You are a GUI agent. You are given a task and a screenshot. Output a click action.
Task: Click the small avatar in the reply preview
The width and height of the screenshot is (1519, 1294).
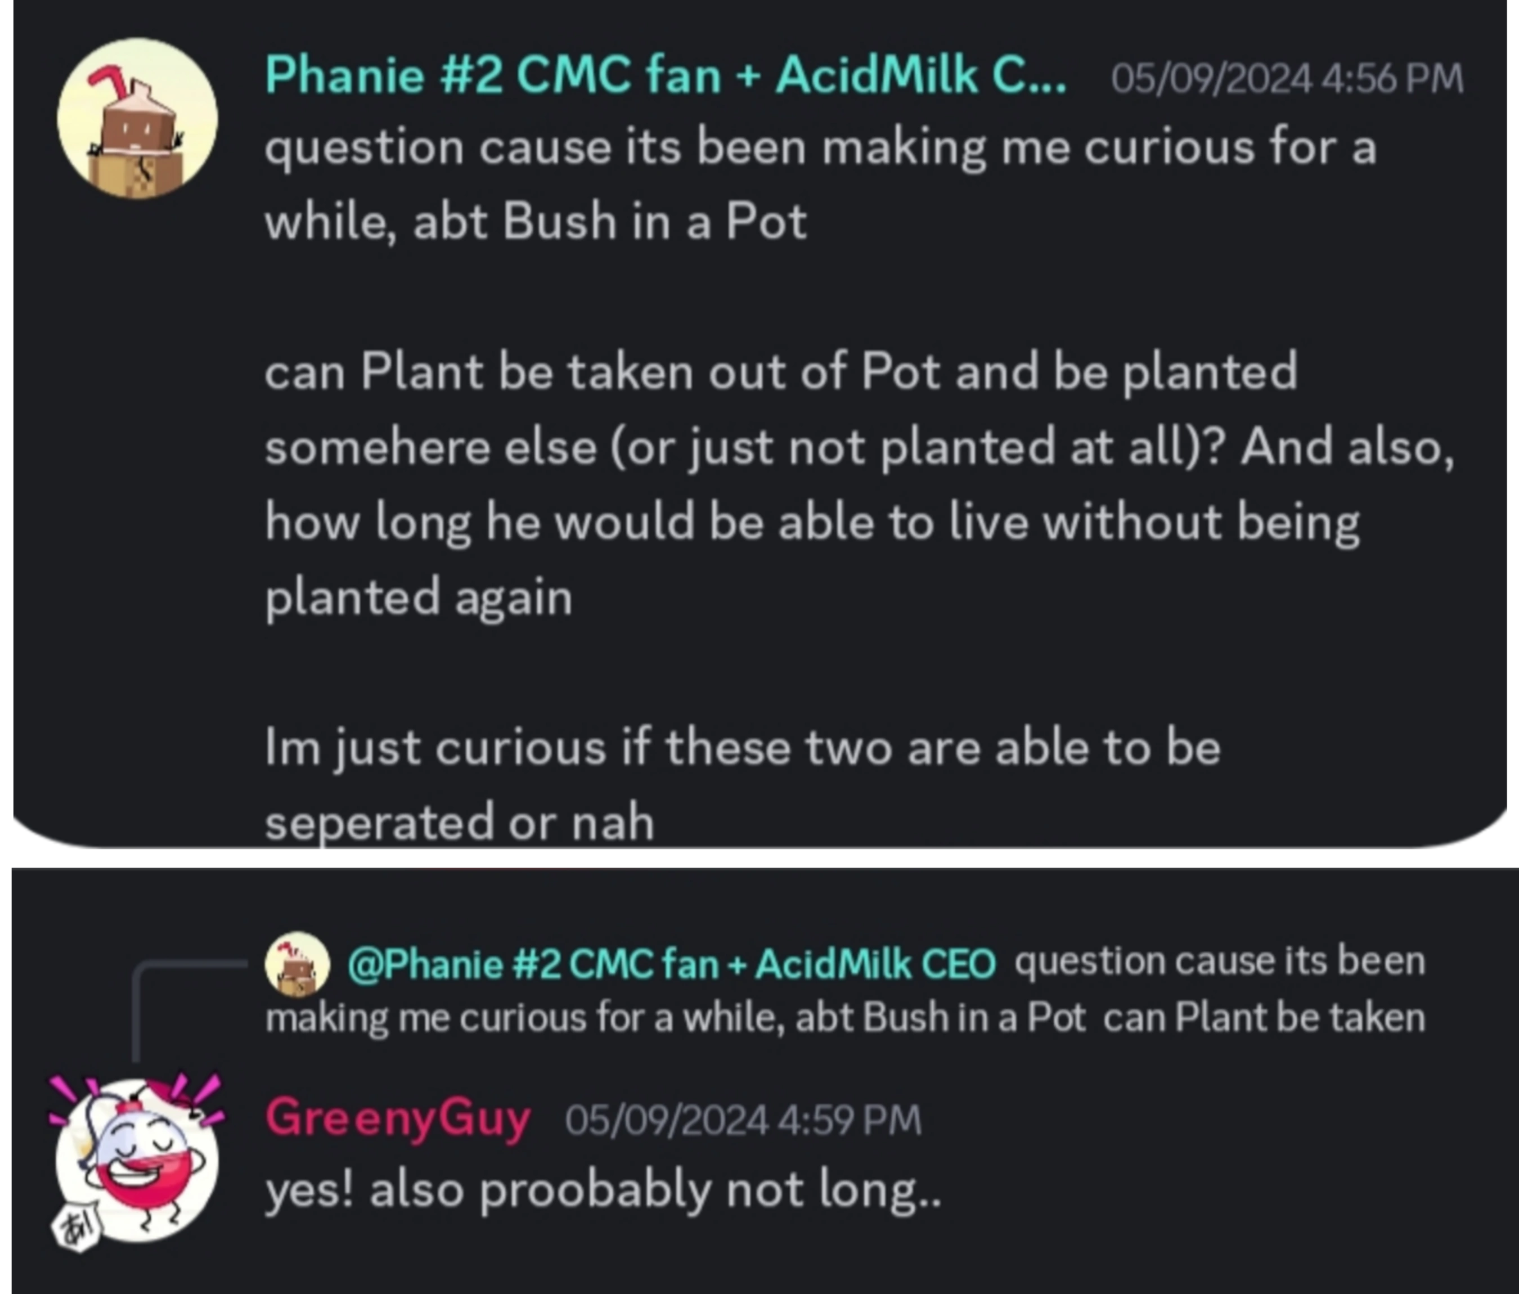[x=297, y=964]
